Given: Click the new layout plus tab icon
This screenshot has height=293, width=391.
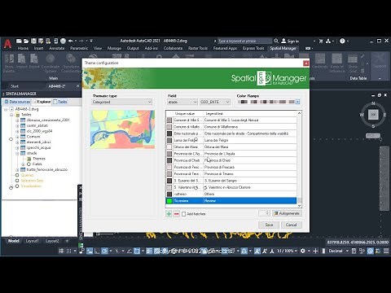Looking at the screenshot, I should coord(67,241).
